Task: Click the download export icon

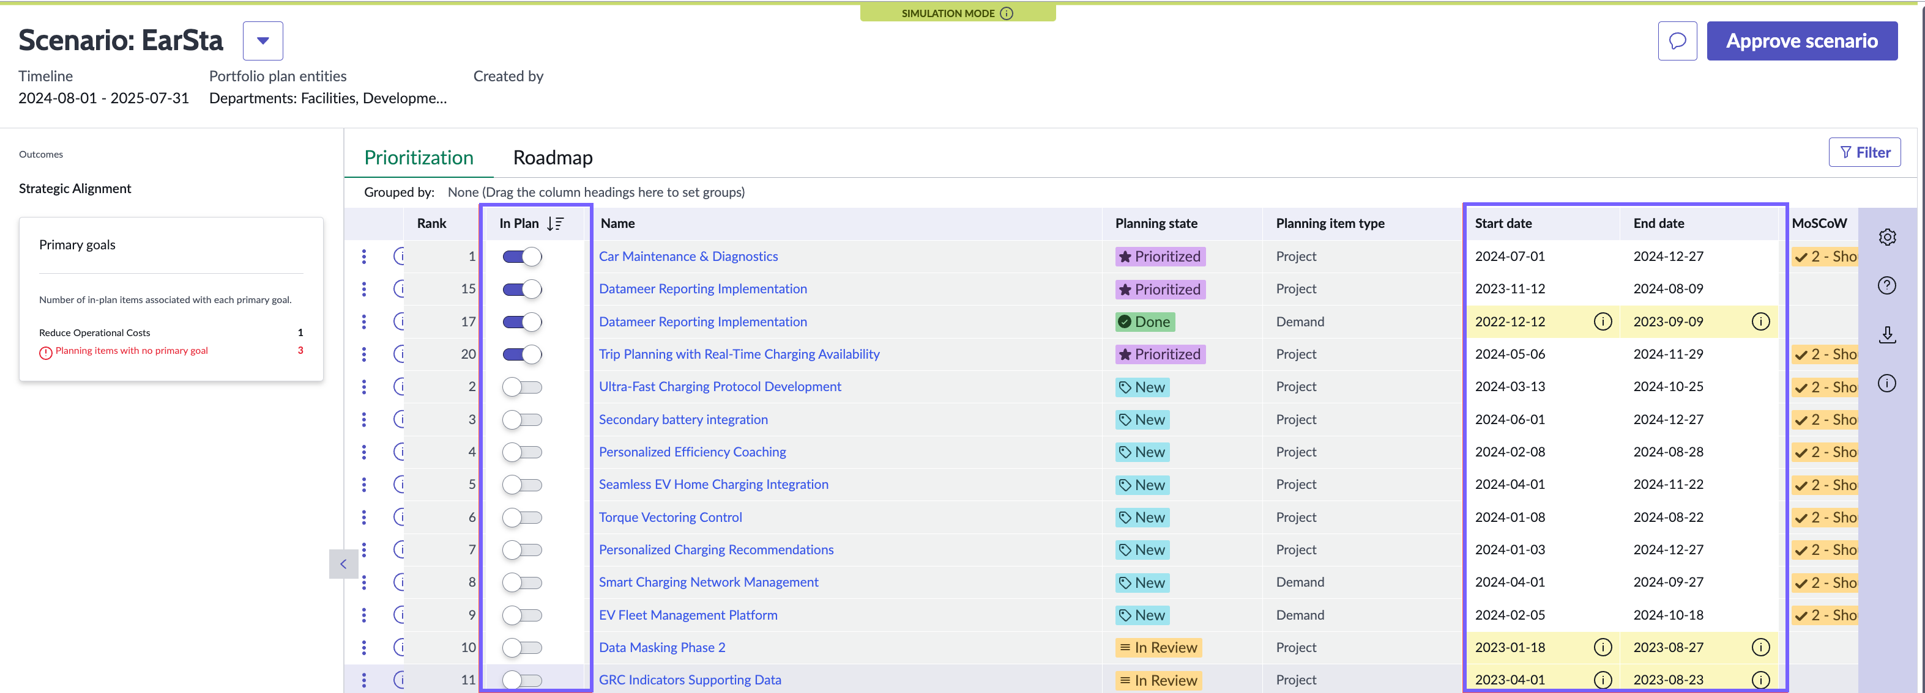Action: (1887, 334)
